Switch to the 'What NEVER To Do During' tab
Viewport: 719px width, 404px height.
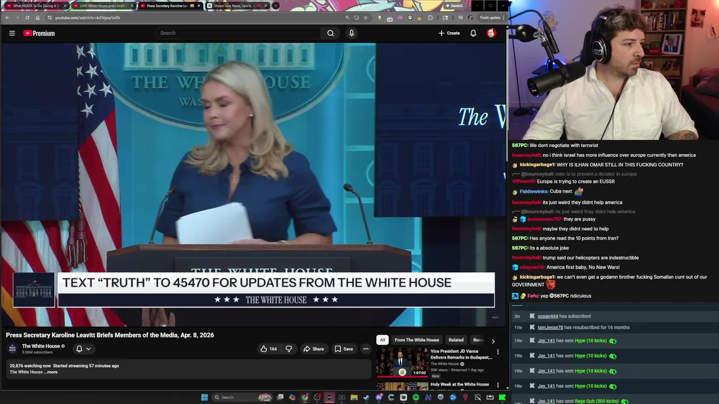(x=37, y=6)
